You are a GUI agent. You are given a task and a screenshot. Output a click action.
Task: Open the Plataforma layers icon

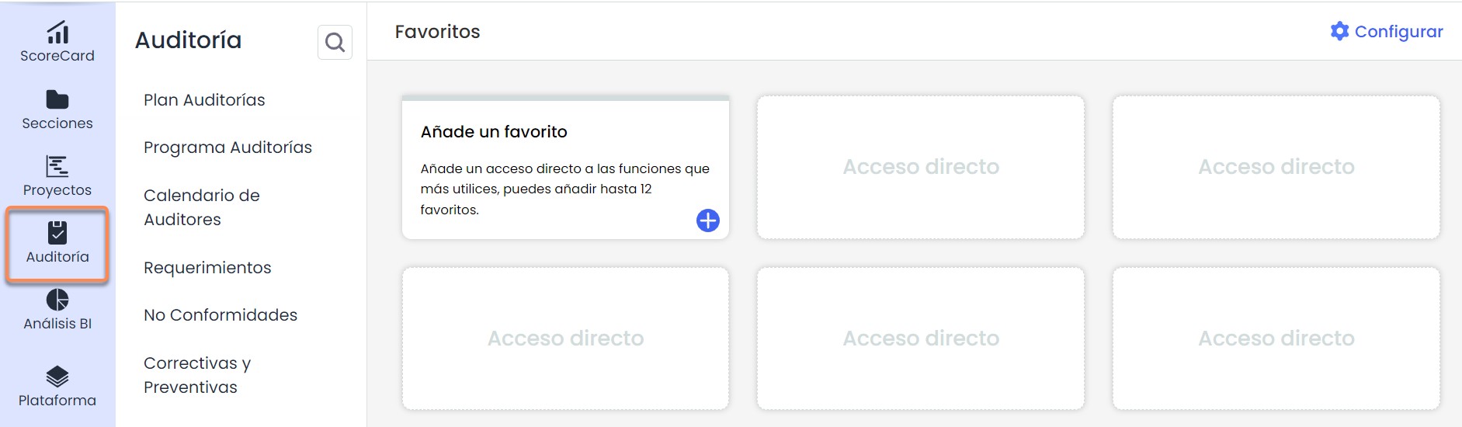pyautogui.click(x=57, y=377)
